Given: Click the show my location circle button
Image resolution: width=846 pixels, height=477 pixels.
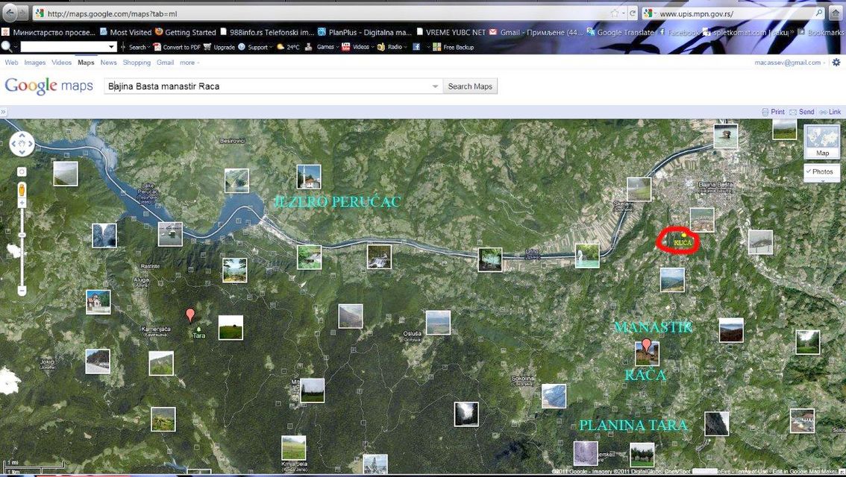Looking at the screenshot, I should (22, 171).
